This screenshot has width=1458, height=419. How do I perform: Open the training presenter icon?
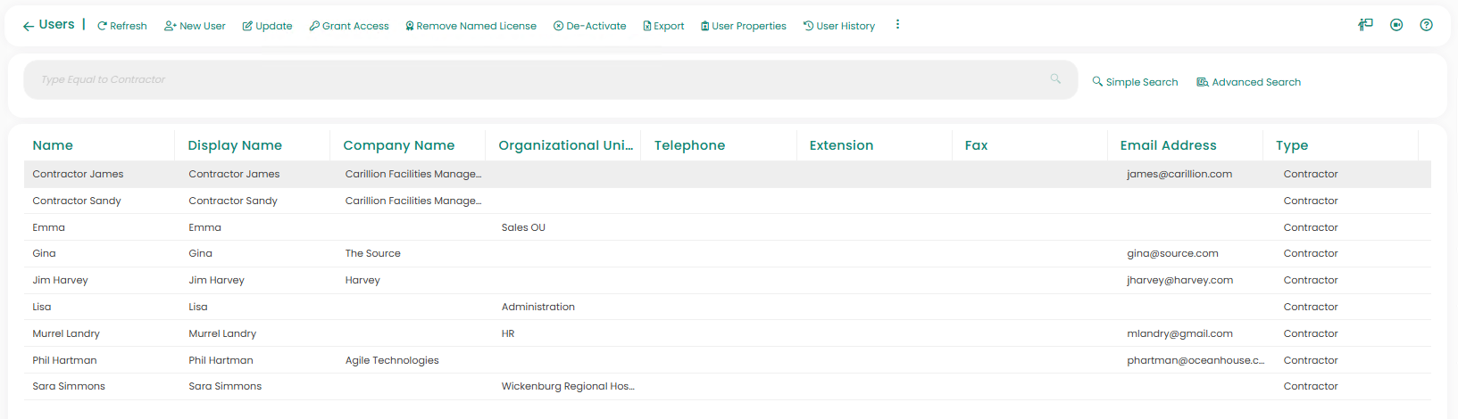[1365, 25]
